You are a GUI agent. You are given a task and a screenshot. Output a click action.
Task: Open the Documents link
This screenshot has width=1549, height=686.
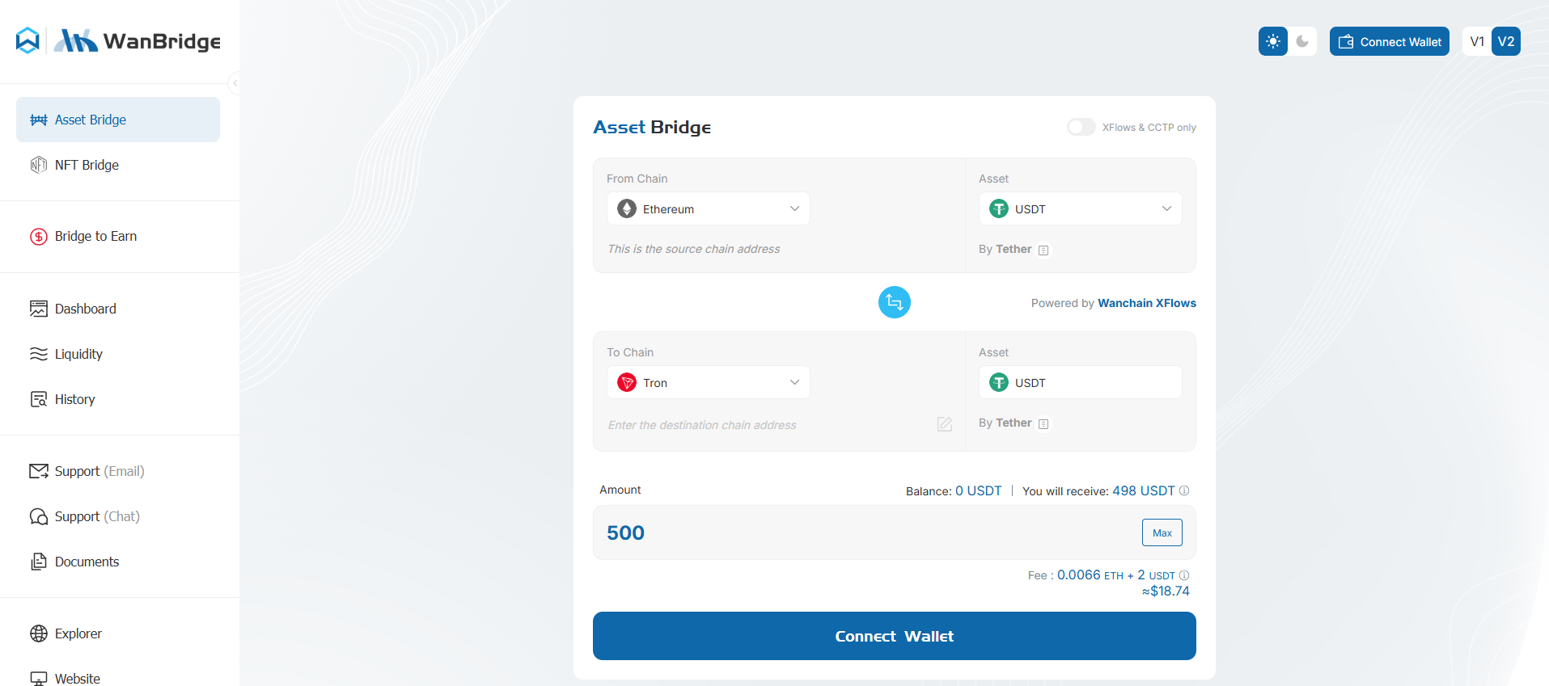pos(118,562)
